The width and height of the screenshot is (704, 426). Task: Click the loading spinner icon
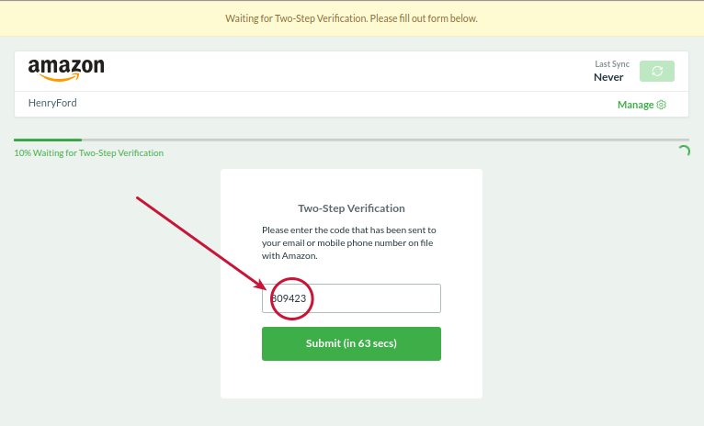click(684, 152)
